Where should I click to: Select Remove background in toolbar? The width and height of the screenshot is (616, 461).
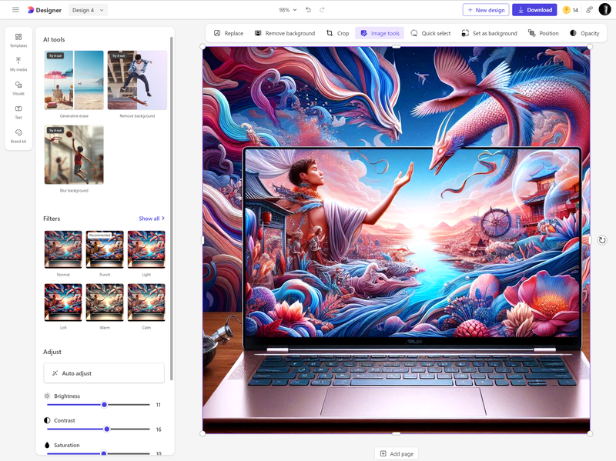pyautogui.click(x=285, y=33)
